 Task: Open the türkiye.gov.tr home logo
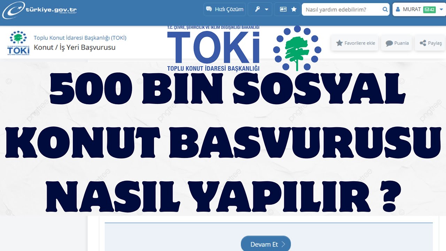click(39, 10)
